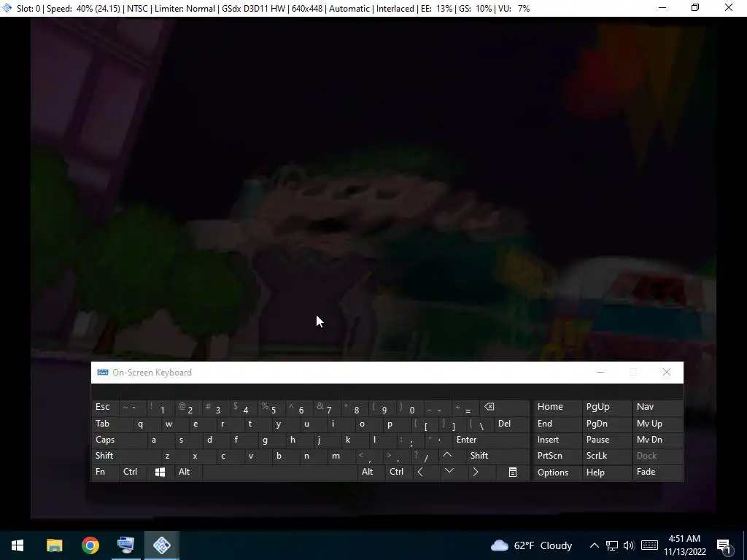This screenshot has width=747, height=560.
Task: Click the On-Screen Keyboard title icon
Action: pos(102,373)
